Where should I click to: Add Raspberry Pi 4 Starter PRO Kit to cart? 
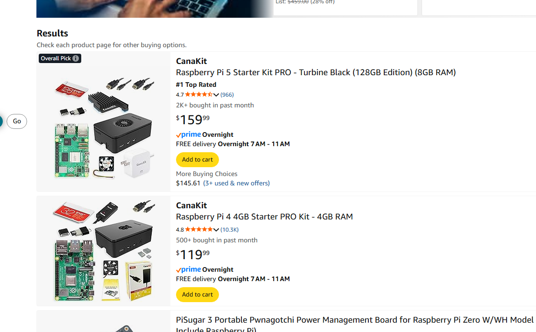pos(197,295)
